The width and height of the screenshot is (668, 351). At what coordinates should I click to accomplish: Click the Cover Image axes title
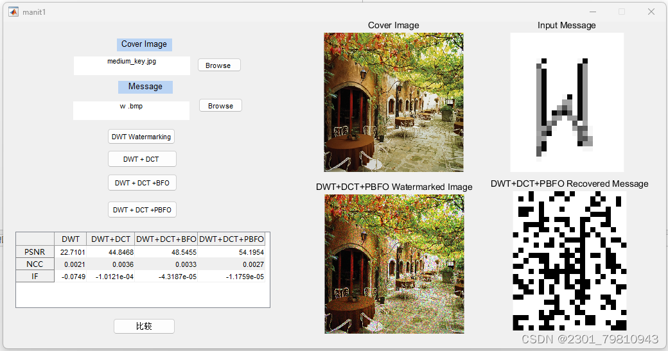(394, 26)
